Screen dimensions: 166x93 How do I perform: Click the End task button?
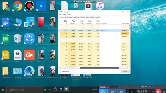pyautogui.click(x=125, y=71)
